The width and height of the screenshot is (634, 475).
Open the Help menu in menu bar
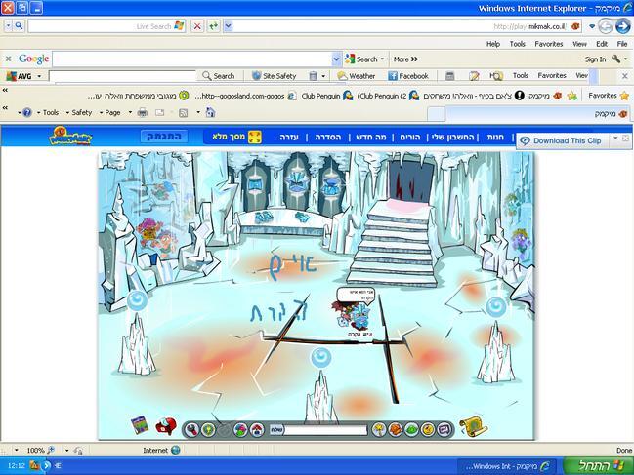point(492,44)
